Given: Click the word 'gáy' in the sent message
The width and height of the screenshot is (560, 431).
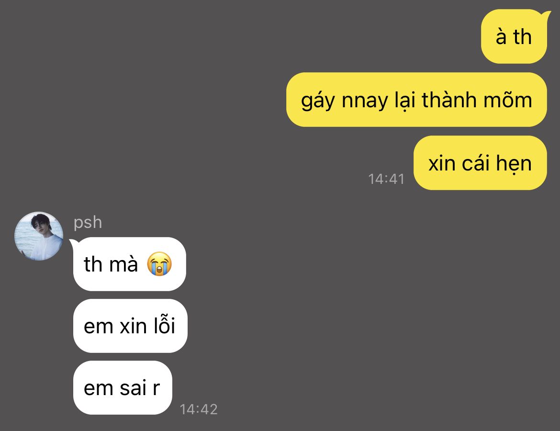Looking at the screenshot, I should click(317, 101).
